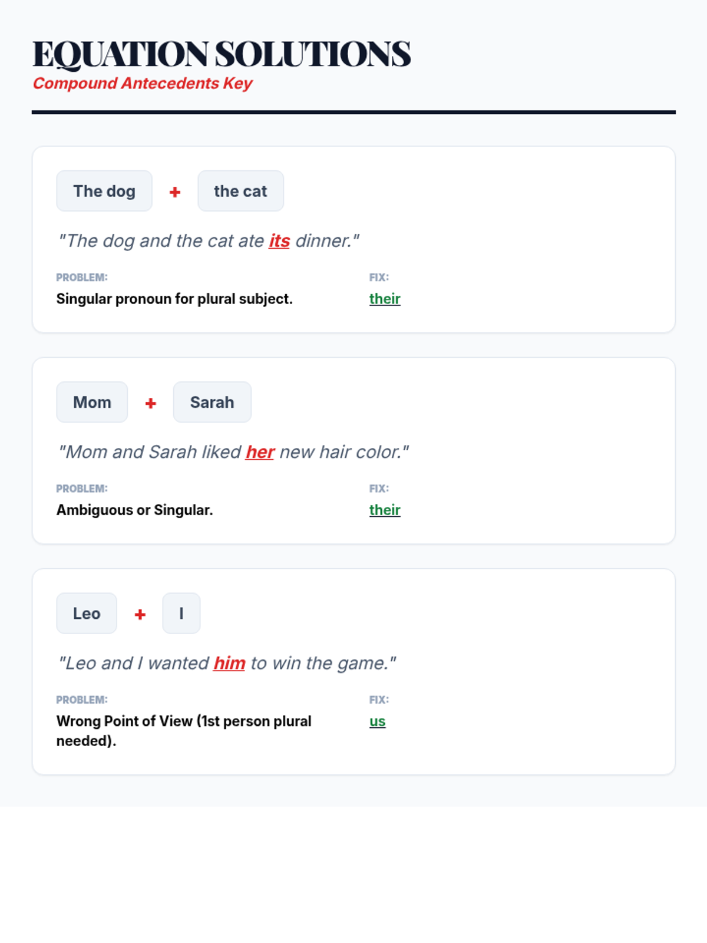Select the 'Mom' chip
Viewport: 707px width, 943px height.
pyautogui.click(x=92, y=402)
